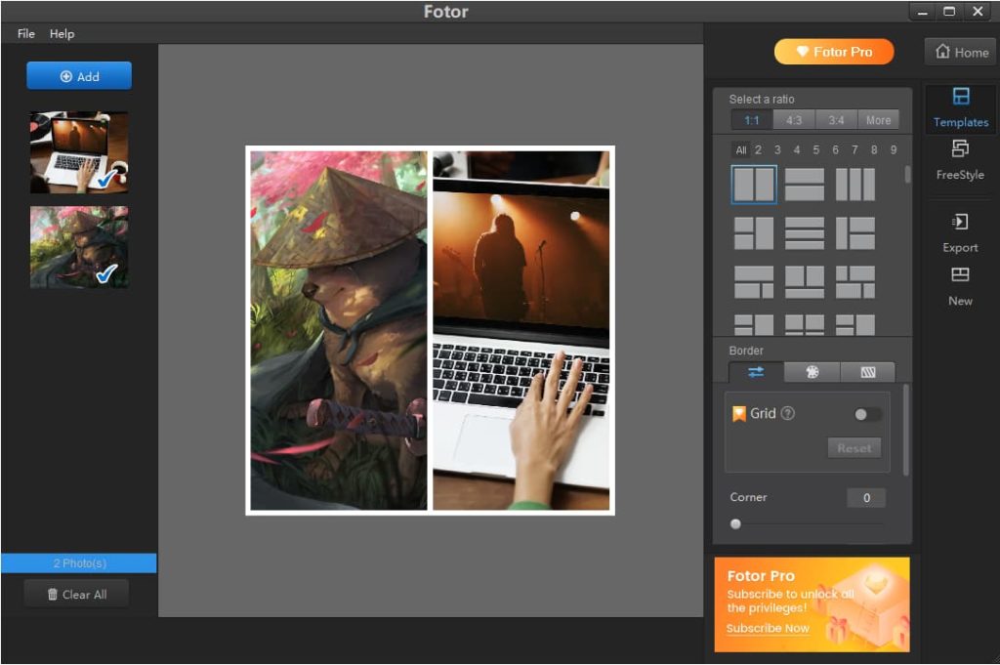
Task: Open the border adjustment sliders tab
Action: pos(756,372)
